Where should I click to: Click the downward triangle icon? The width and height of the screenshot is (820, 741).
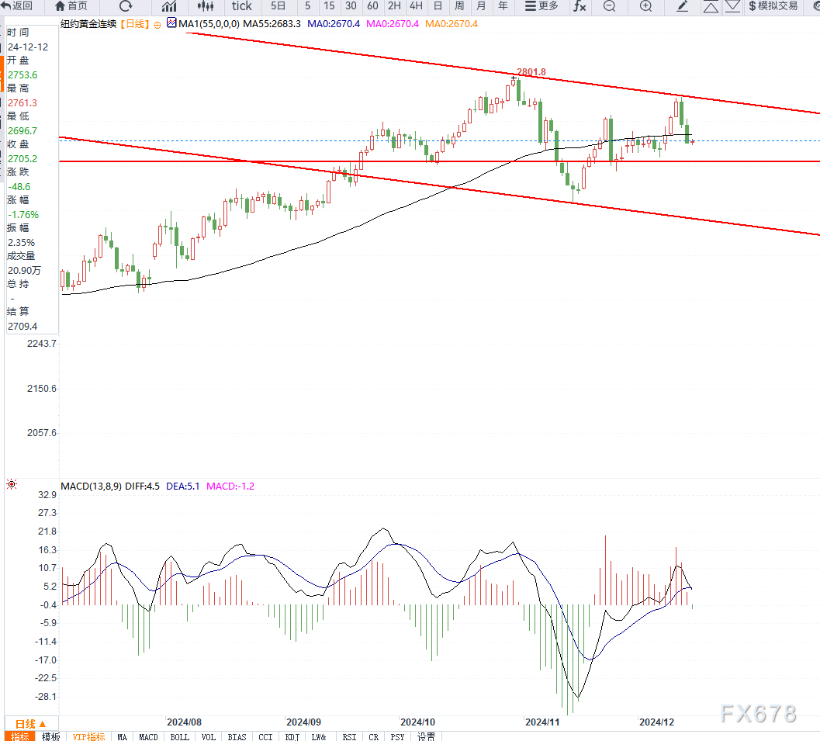732,6
